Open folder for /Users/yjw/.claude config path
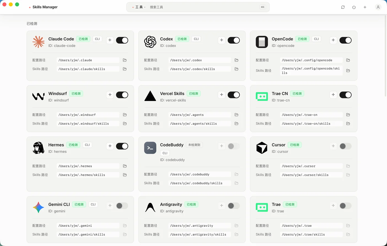This screenshot has height=246, width=387. coord(125,60)
